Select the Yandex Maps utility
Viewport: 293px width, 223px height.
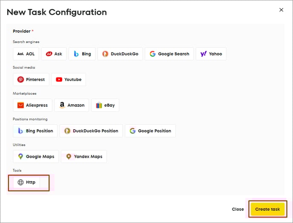tap(84, 156)
